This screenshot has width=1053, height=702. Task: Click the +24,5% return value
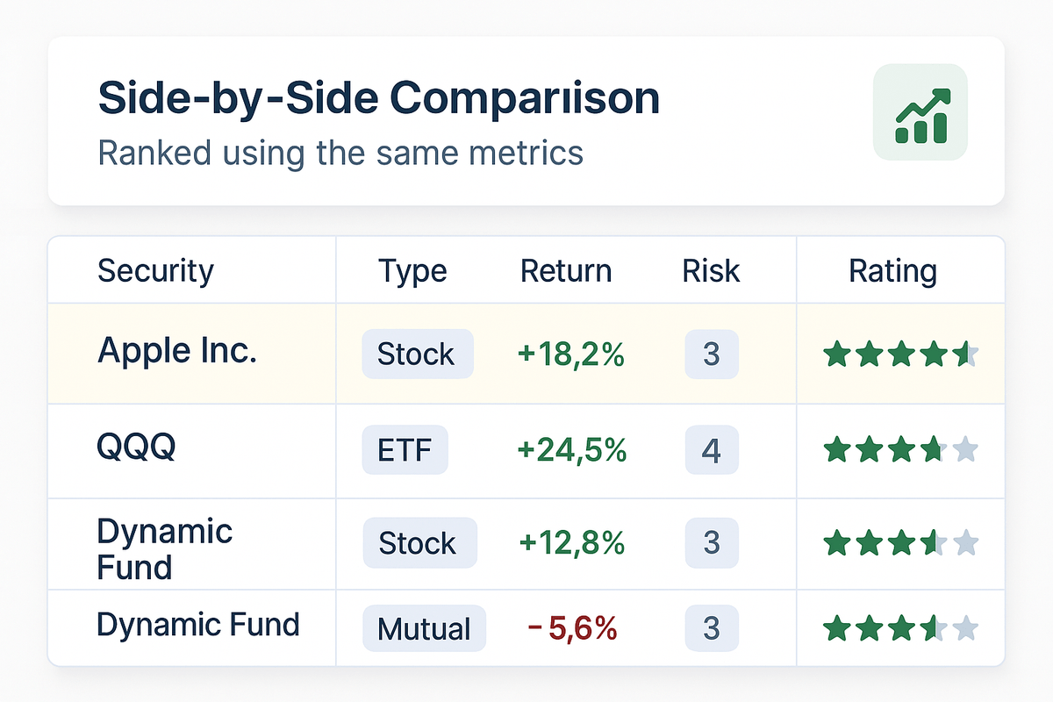coord(572,450)
